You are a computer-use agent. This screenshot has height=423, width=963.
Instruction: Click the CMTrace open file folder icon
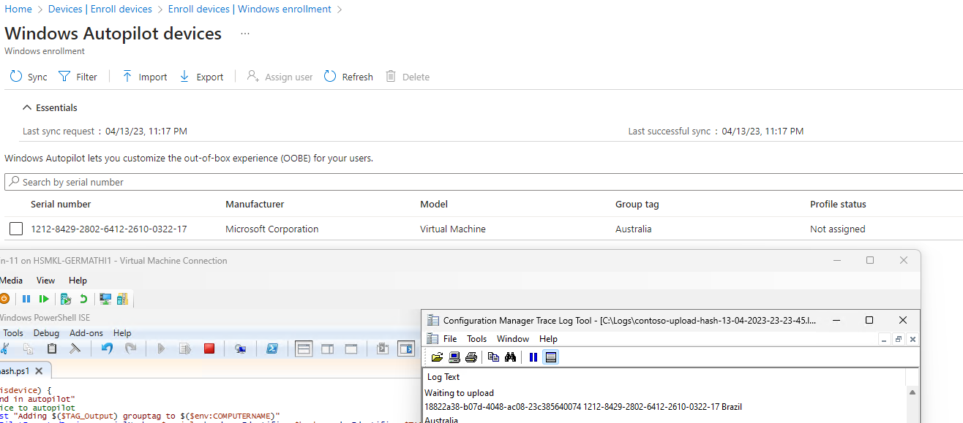437,357
